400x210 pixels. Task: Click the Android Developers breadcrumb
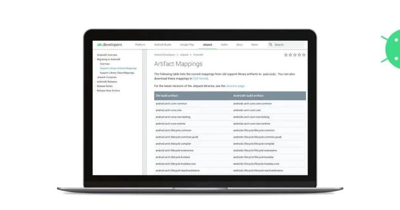click(164, 55)
